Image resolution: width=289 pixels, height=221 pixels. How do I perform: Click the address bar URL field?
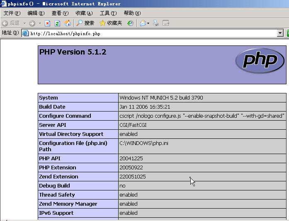tap(153, 33)
